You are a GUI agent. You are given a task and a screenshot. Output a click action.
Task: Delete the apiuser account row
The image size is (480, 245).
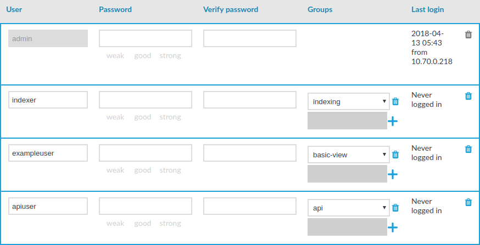click(468, 202)
